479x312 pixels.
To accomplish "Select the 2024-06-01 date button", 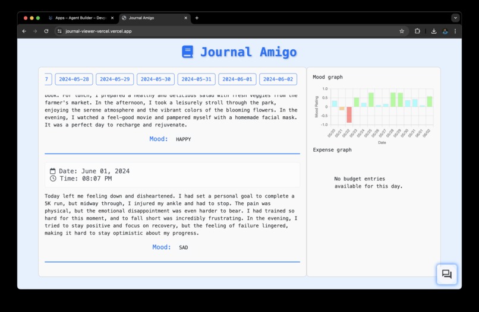I will 237,79.
